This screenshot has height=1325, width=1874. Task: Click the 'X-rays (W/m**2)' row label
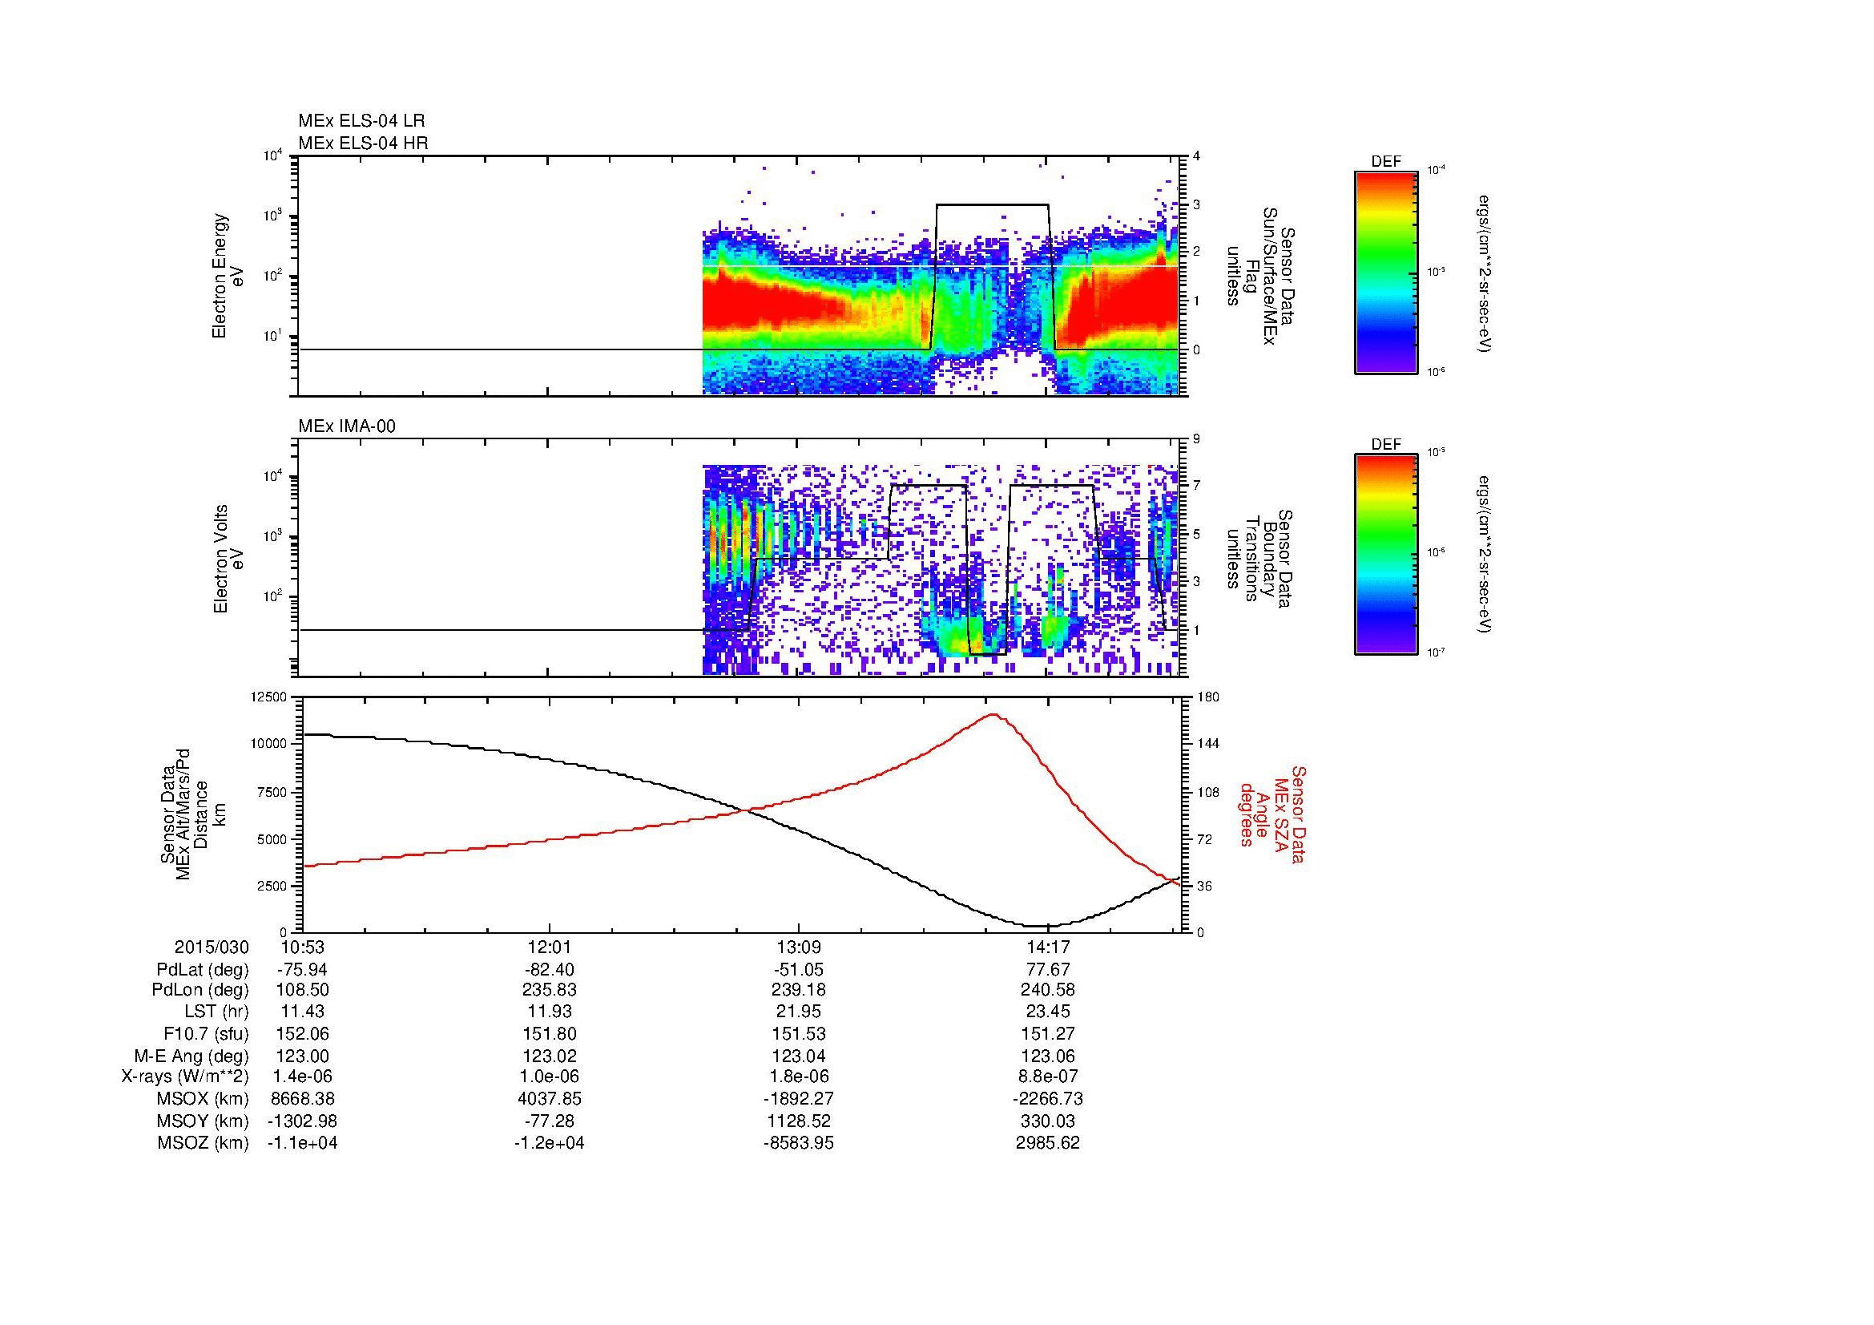(x=184, y=1077)
